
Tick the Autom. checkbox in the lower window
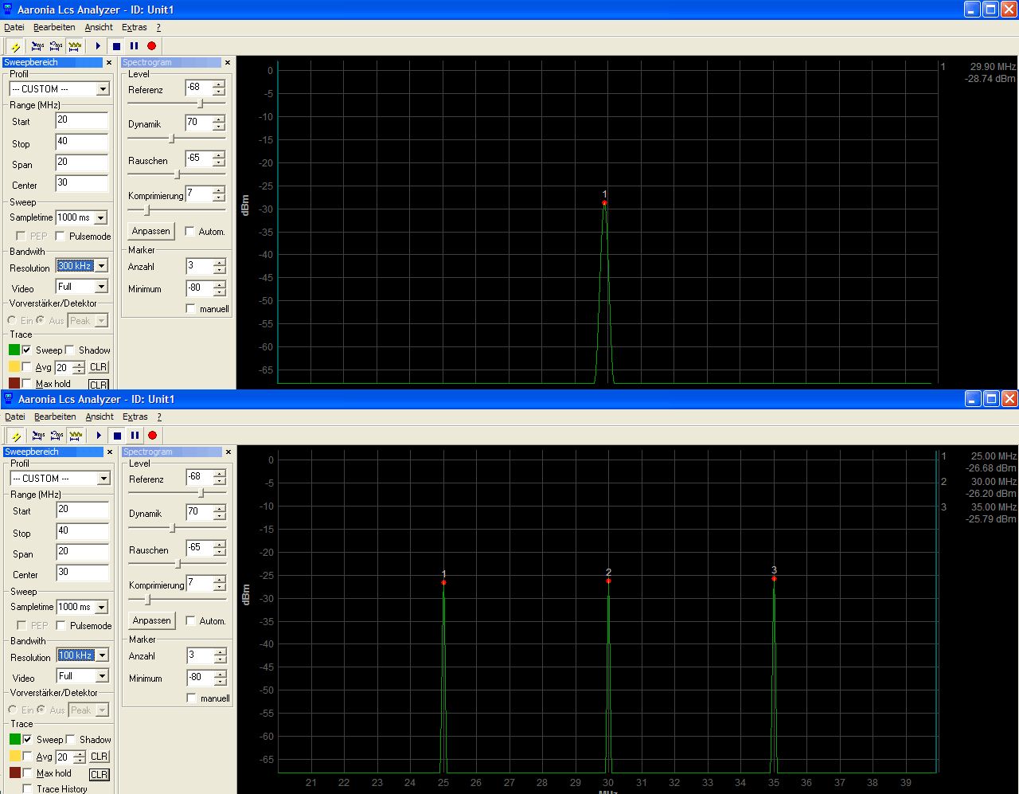(x=190, y=621)
